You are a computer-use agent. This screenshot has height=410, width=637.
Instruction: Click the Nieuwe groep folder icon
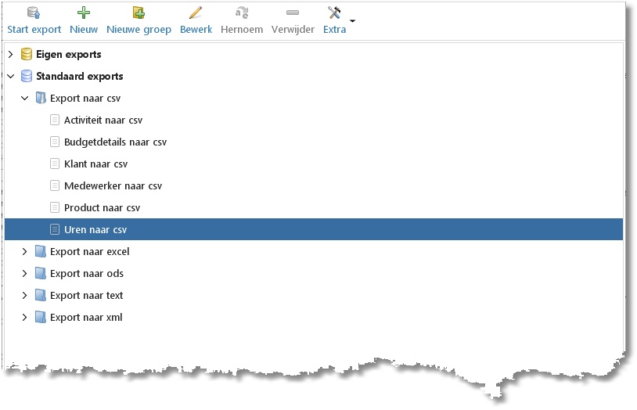pos(139,13)
